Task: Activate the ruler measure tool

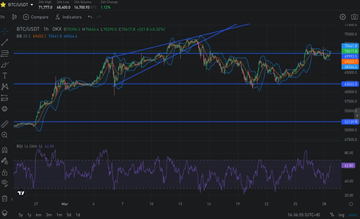Action: click(x=5, y=124)
